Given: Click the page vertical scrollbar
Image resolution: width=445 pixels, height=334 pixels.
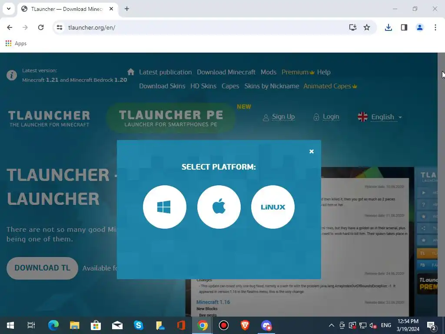Looking at the screenshot, I should coord(441,184).
